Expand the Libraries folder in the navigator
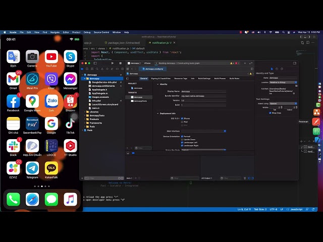 85,112
